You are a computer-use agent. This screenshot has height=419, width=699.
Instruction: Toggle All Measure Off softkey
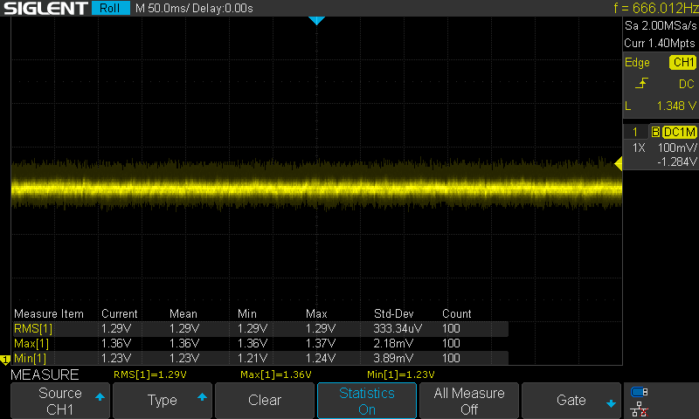tap(469, 401)
